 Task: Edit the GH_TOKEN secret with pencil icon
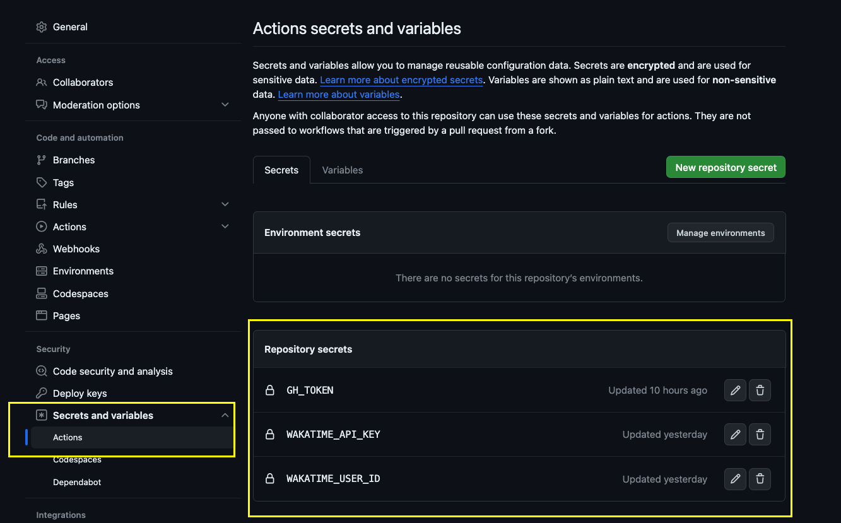735,390
